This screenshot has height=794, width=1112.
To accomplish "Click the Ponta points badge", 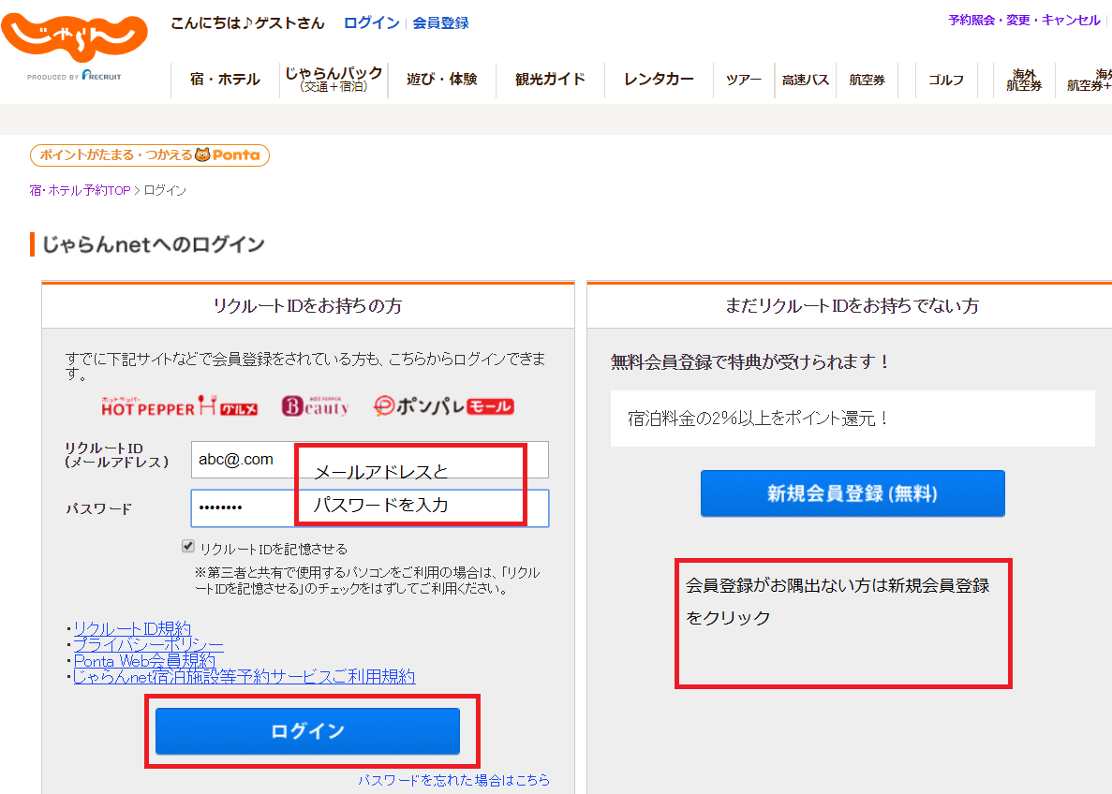I will pyautogui.click(x=150, y=154).
